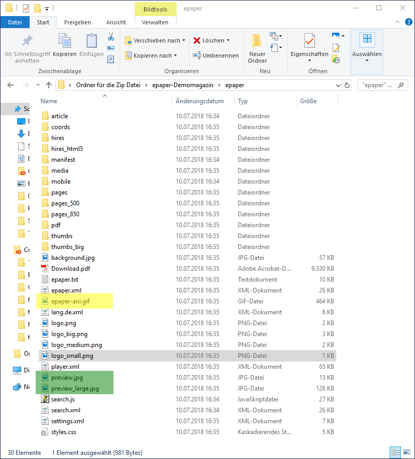Select the settings.xml file
This screenshot has height=459, width=415.
(67, 421)
